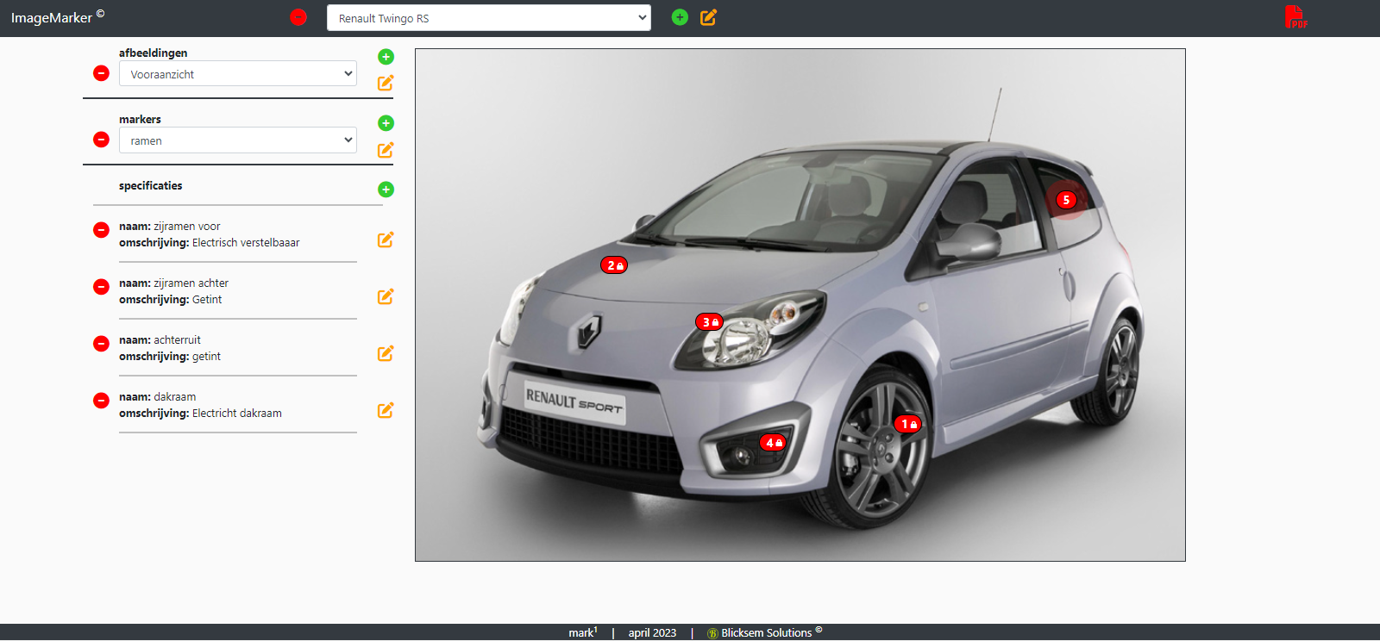Delete the Renault Twingo RS project
1380x641 pixels.
point(298,17)
